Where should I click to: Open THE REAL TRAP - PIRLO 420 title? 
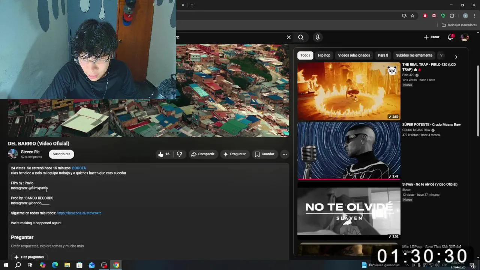point(429,67)
